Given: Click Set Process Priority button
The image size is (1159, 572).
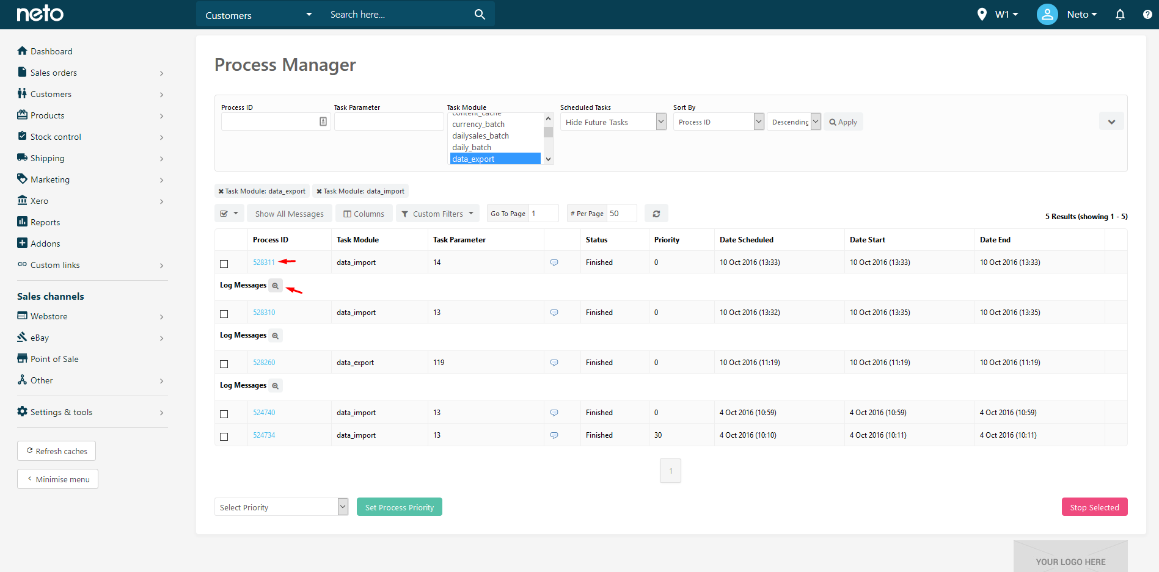Looking at the screenshot, I should click(400, 507).
